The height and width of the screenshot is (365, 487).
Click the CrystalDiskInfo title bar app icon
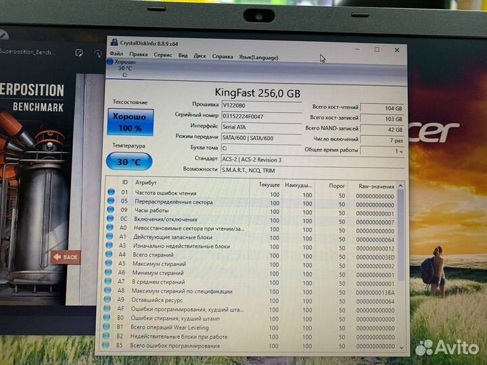114,42
